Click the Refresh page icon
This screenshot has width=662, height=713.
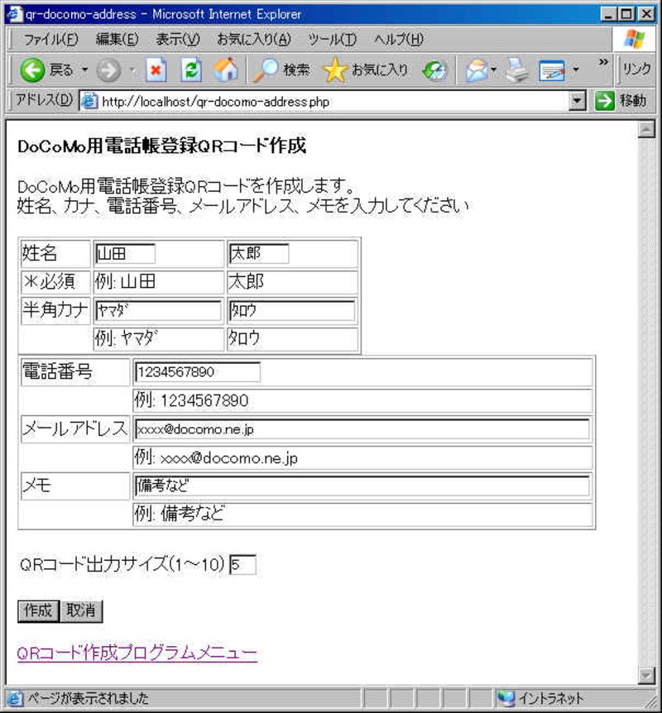pos(191,71)
